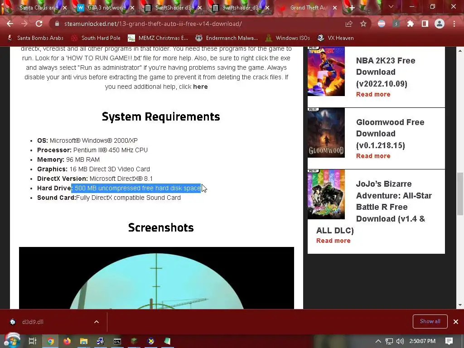Go forward in browser history
The height and width of the screenshot is (348, 464).
point(24,24)
